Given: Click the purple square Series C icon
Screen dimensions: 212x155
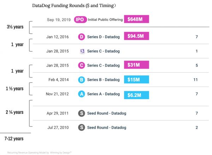Looking at the screenshot, I should coord(82,51).
